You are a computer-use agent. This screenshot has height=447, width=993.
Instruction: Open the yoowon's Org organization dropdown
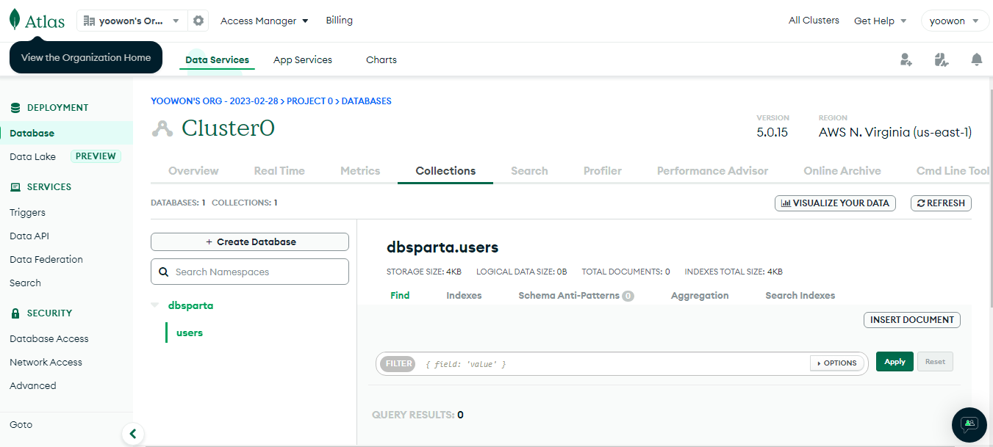click(132, 21)
